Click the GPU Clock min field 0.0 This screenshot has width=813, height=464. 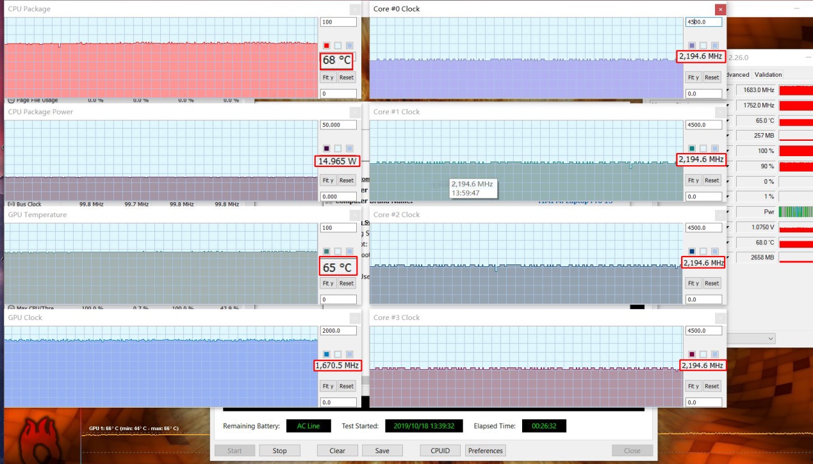click(338, 403)
